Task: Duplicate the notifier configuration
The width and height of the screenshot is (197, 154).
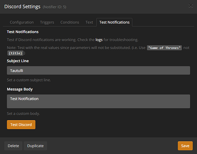Action: click(x=35, y=146)
